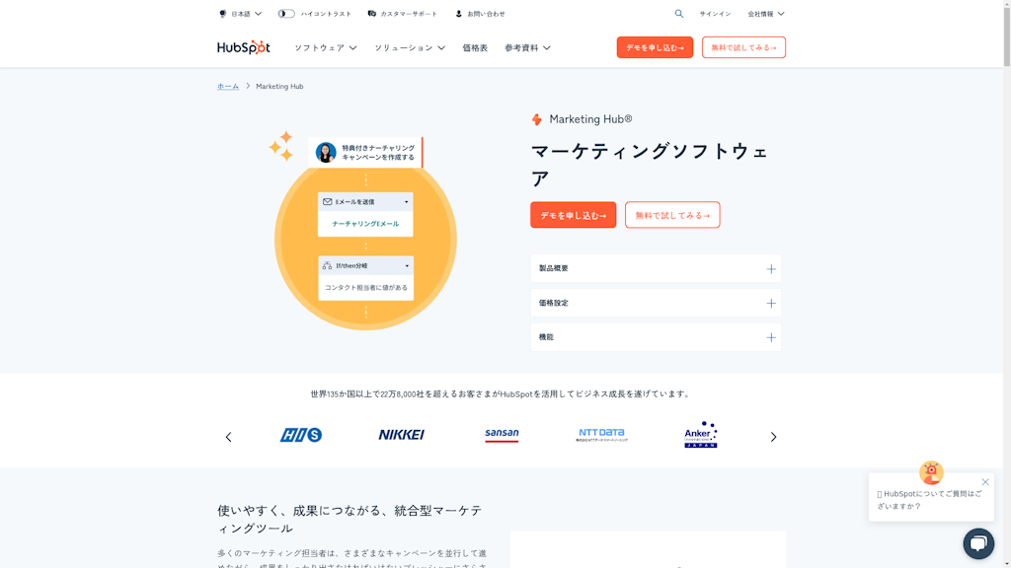Go to the 価格表 pricing page
Image resolution: width=1011 pixels, height=568 pixels.
pos(475,47)
